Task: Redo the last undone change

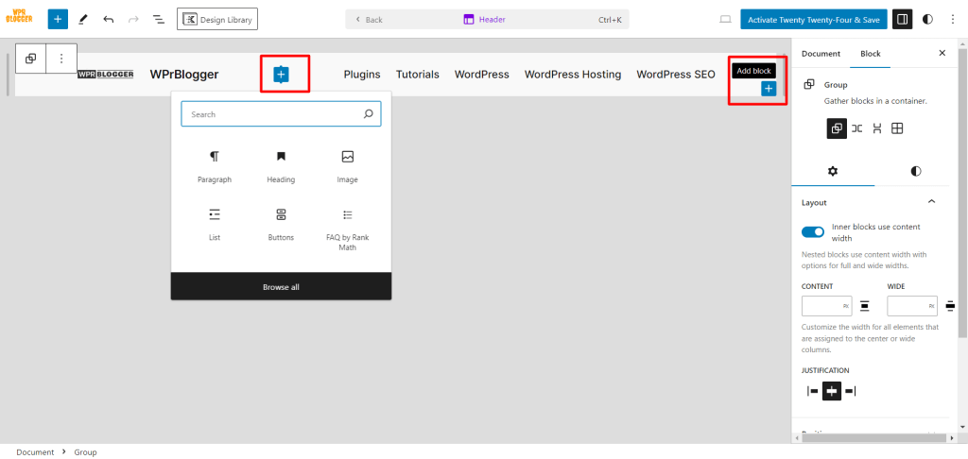Action: (x=133, y=19)
